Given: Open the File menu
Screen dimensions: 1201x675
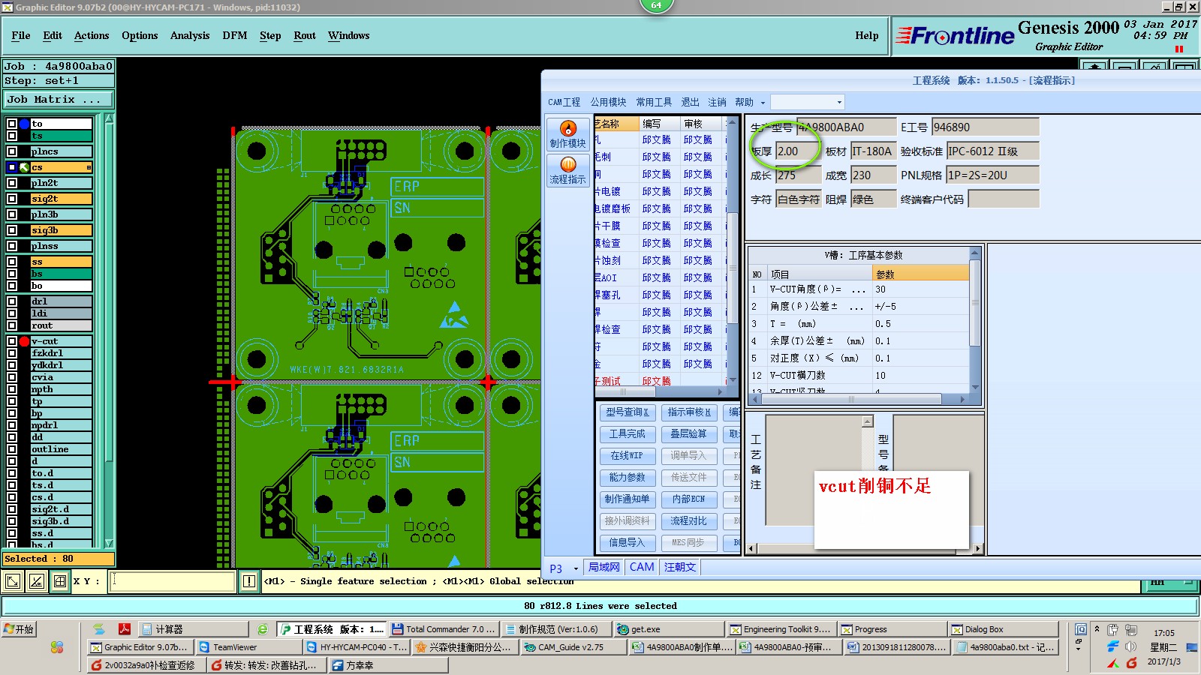Looking at the screenshot, I should tap(21, 35).
